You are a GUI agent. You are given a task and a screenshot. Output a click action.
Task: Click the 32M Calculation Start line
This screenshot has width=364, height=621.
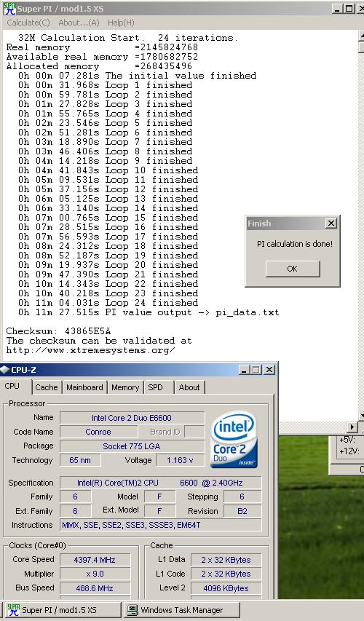point(128,38)
